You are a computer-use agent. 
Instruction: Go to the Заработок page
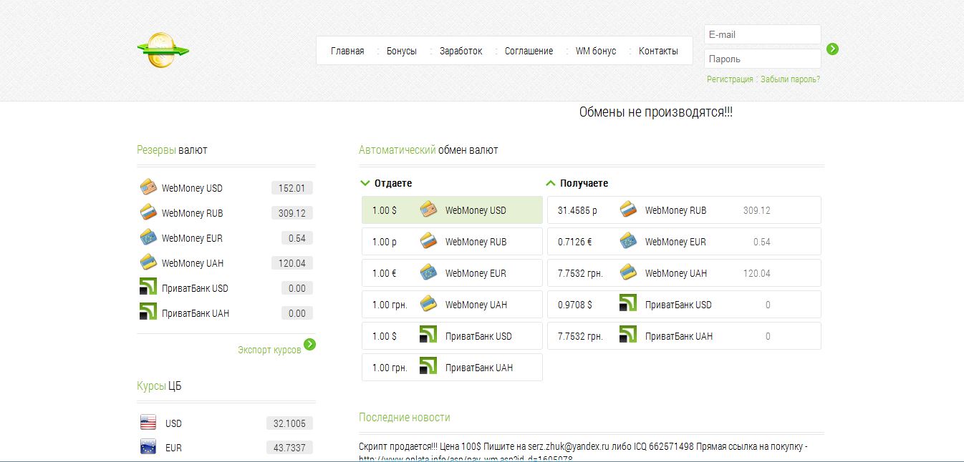[x=461, y=51]
